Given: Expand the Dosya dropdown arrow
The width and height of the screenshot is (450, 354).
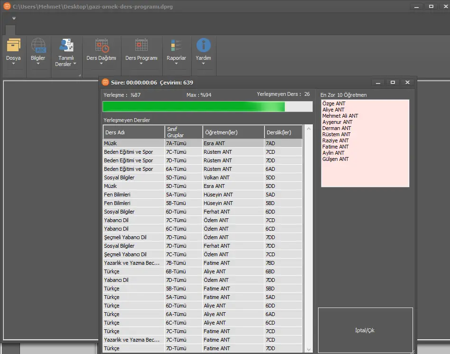Looking at the screenshot, I should click(13, 64).
